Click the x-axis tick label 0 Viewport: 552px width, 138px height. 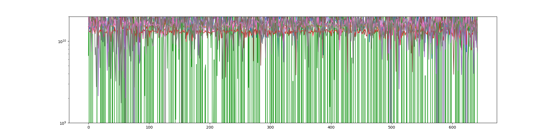tap(88, 128)
